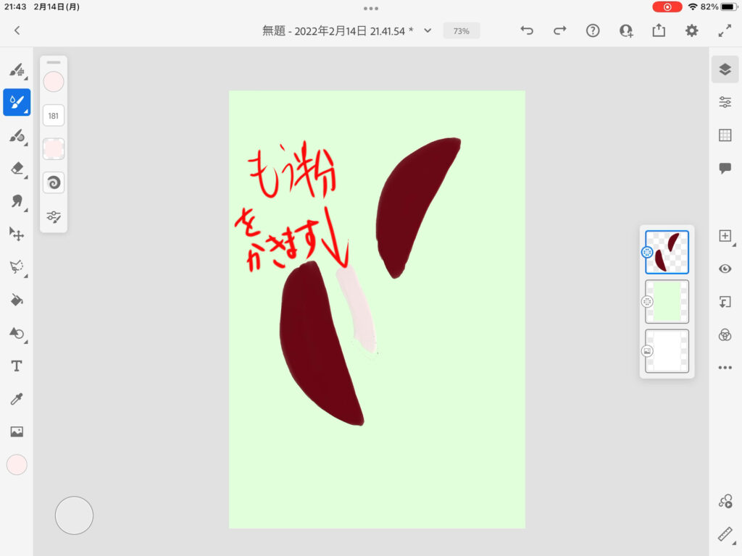Open the layer more options menu
This screenshot has width=742, height=556.
click(x=725, y=368)
